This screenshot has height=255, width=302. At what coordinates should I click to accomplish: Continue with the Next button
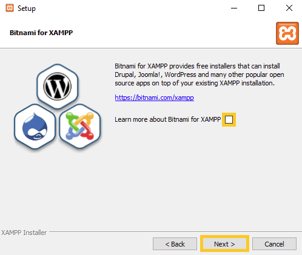[224, 244]
